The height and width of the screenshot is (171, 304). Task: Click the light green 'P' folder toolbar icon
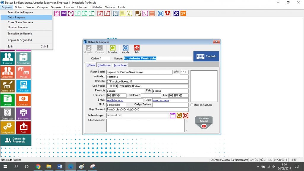point(78,13)
